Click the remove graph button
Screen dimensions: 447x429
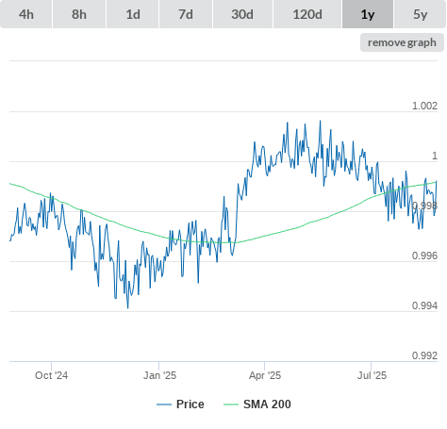coord(402,42)
